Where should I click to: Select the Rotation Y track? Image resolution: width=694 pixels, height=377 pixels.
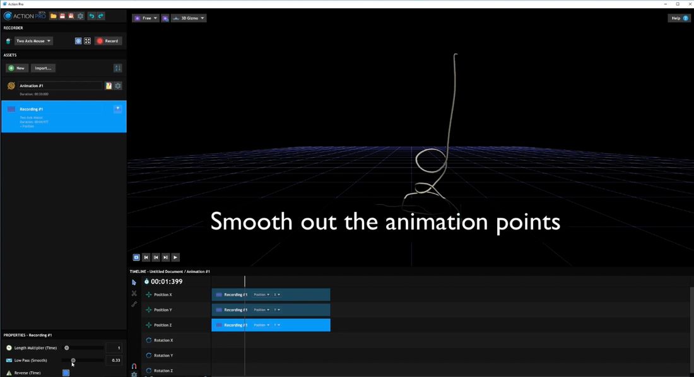point(176,356)
